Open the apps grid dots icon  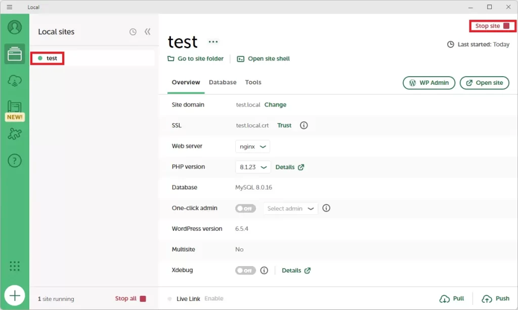click(x=15, y=266)
